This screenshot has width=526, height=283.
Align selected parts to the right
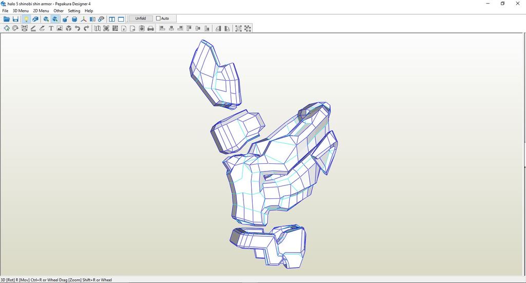point(180,28)
